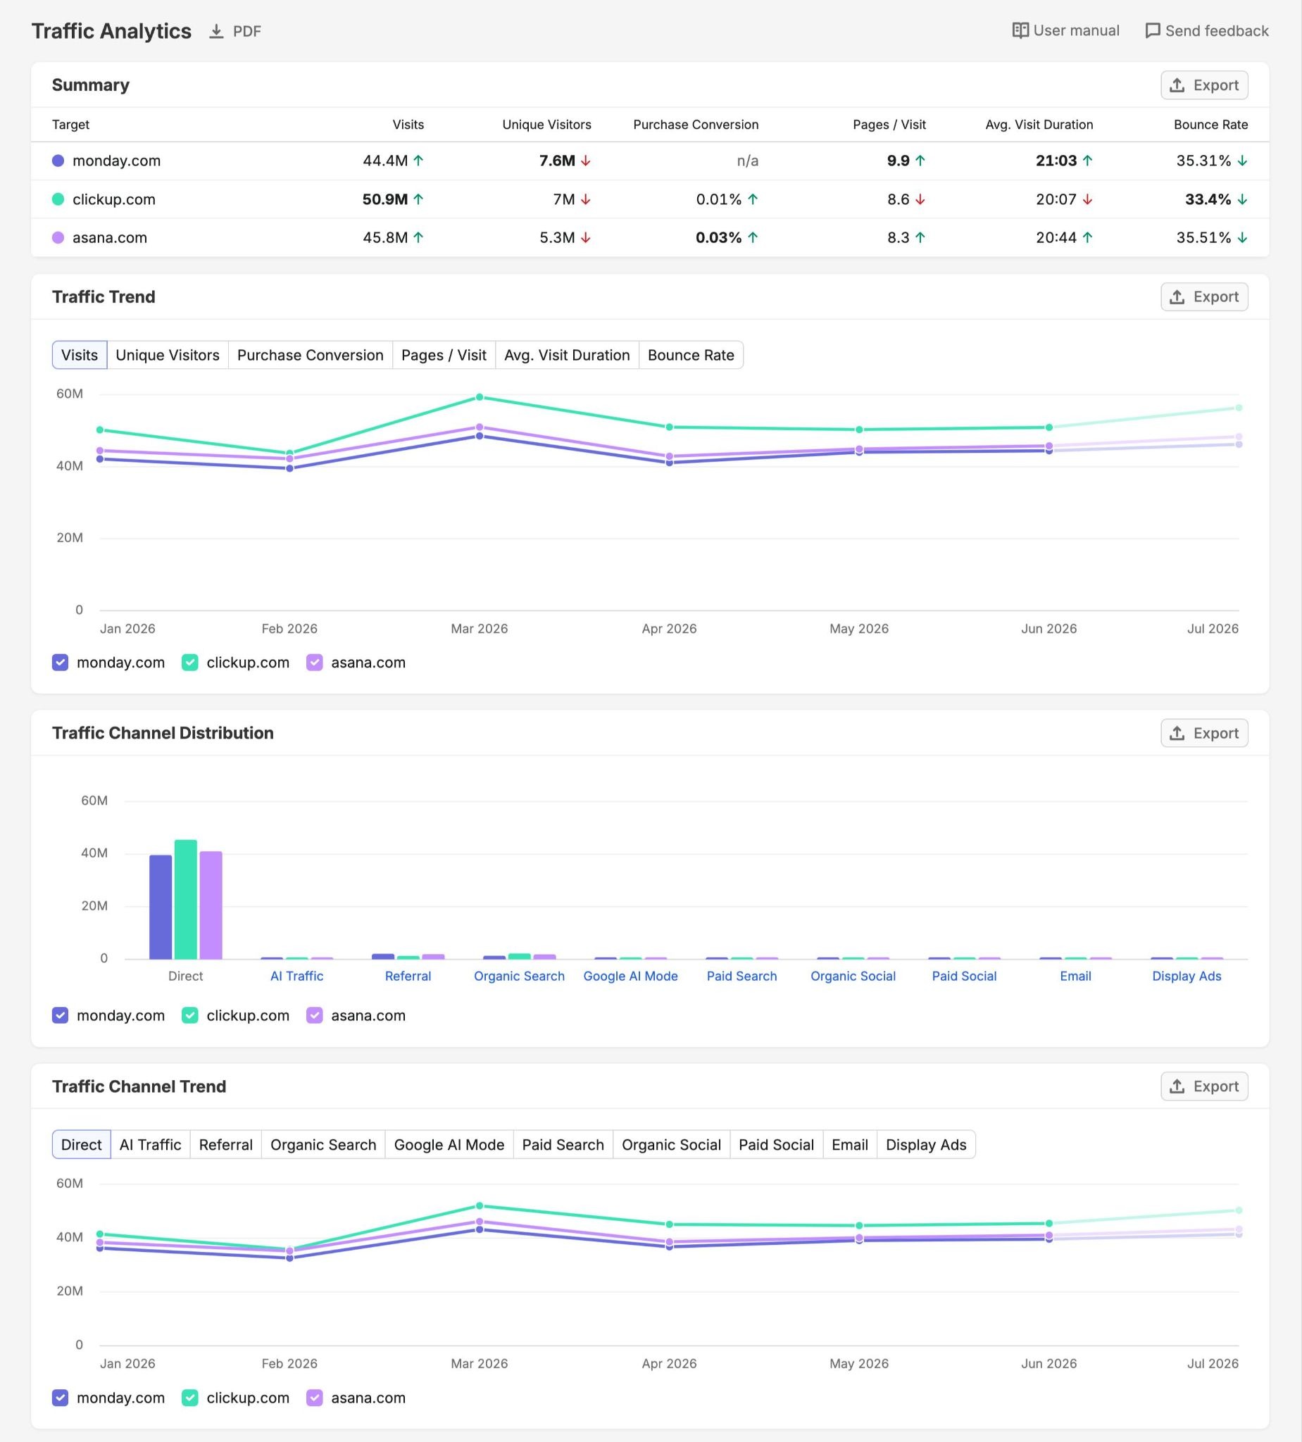Uncheck monday.com in Traffic Trend legend
This screenshot has height=1442, width=1302.
click(60, 663)
